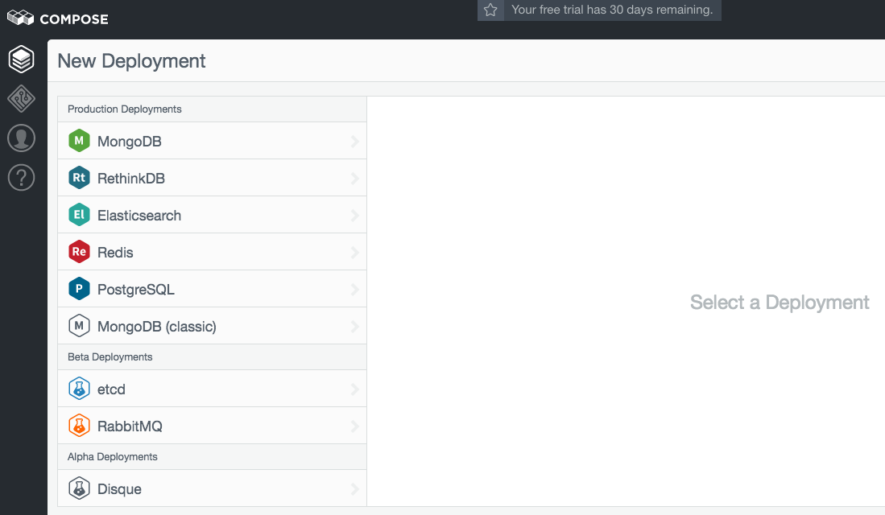Open the account profile sidebar icon
This screenshot has height=515, width=885.
21,138
